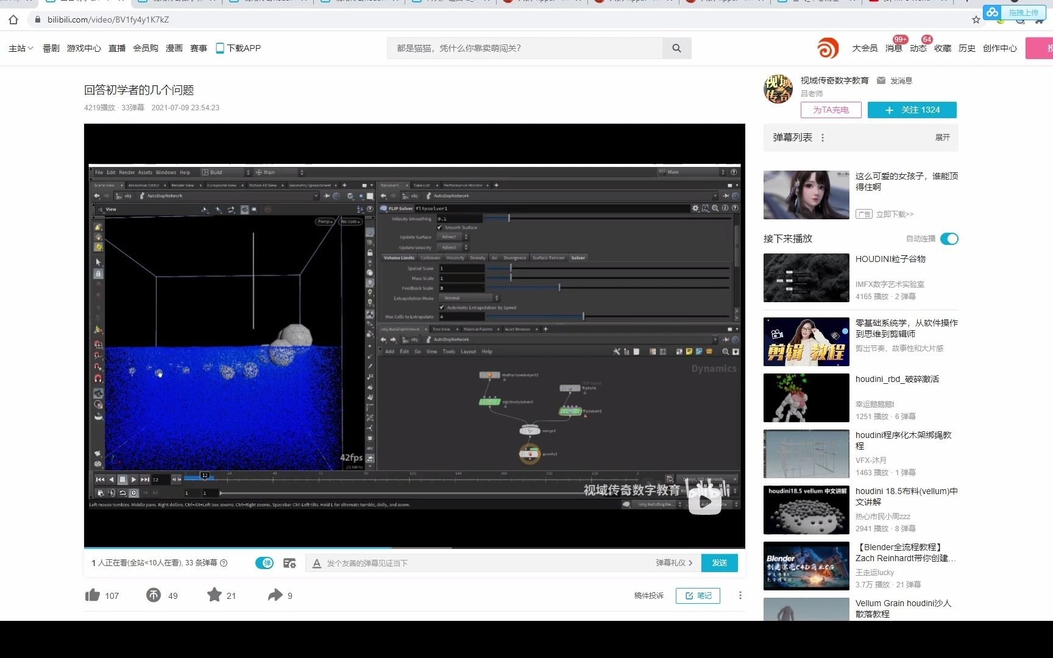Favorite the video with the star icon

coord(214,595)
